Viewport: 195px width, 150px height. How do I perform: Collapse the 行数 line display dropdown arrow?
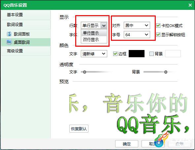(x=104, y=26)
